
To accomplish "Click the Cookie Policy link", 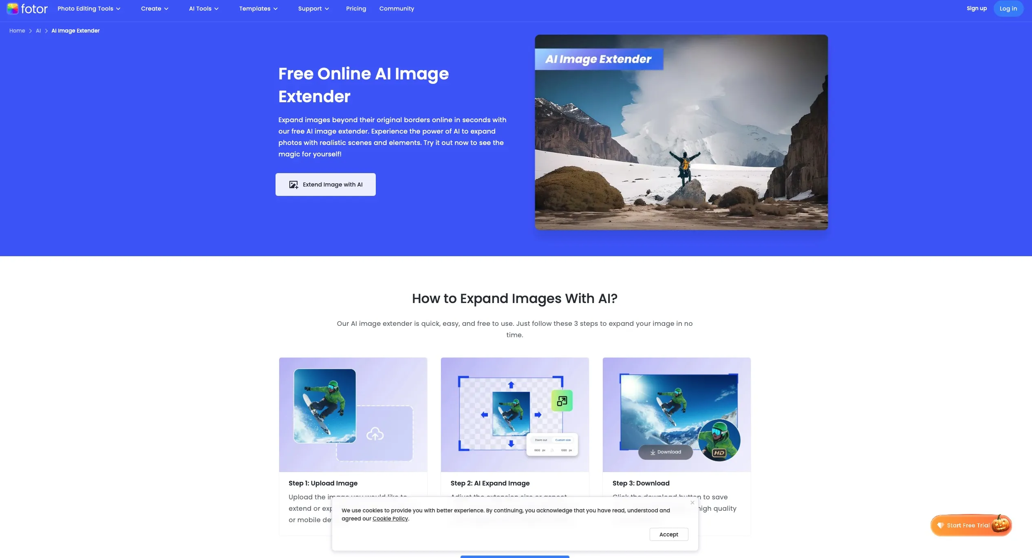I will [x=390, y=519].
